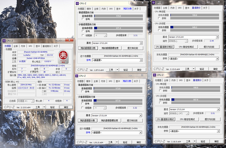
Task: Open 处理器 tab in CPU-Z 1.87.0 window
Action: 81,9
